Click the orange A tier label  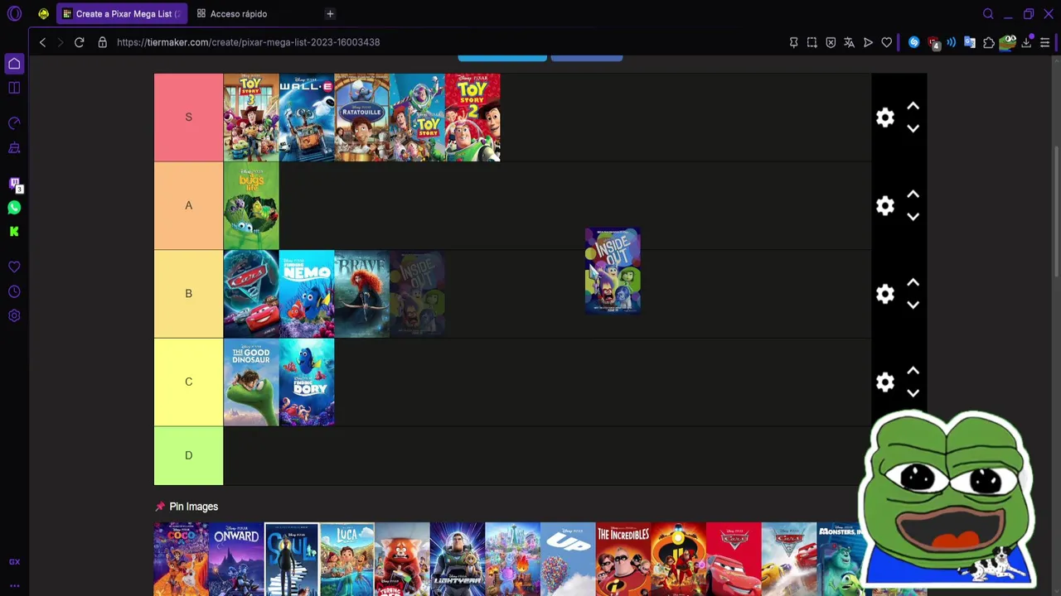click(188, 205)
